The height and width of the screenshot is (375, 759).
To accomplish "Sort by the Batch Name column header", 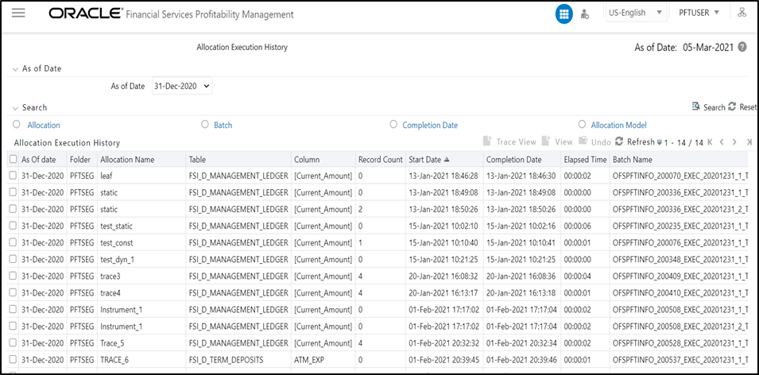I will (x=632, y=160).
